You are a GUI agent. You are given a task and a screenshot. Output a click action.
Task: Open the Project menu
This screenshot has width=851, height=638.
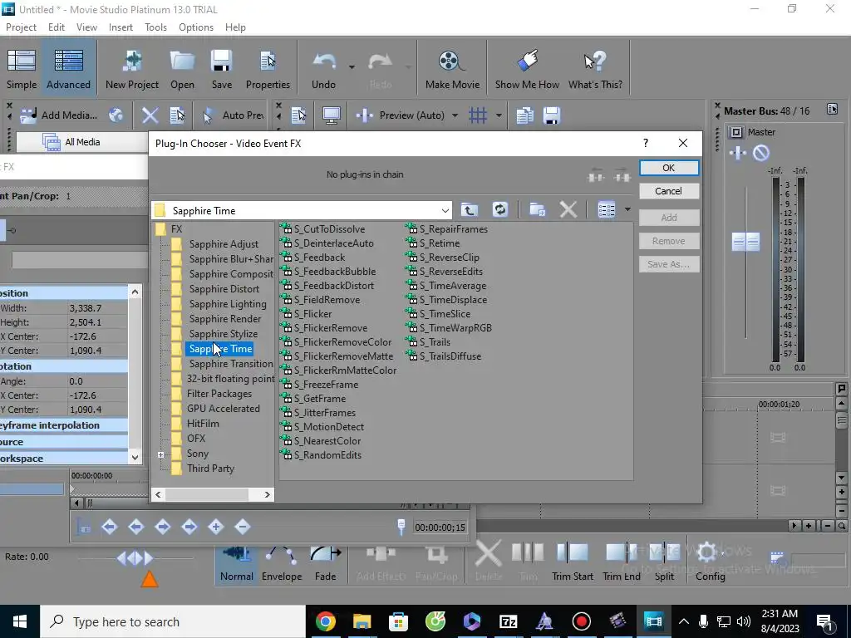point(21,27)
